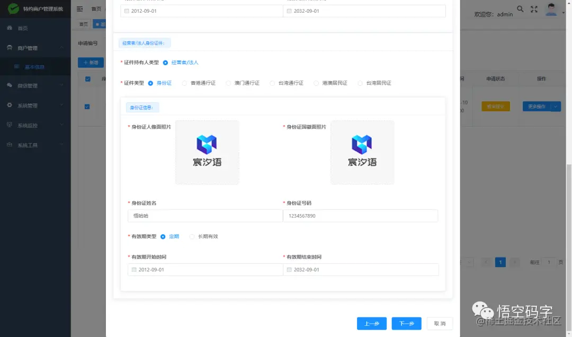
Task: Click the 首页 dashboard icon in sidebar
Action: (10, 28)
